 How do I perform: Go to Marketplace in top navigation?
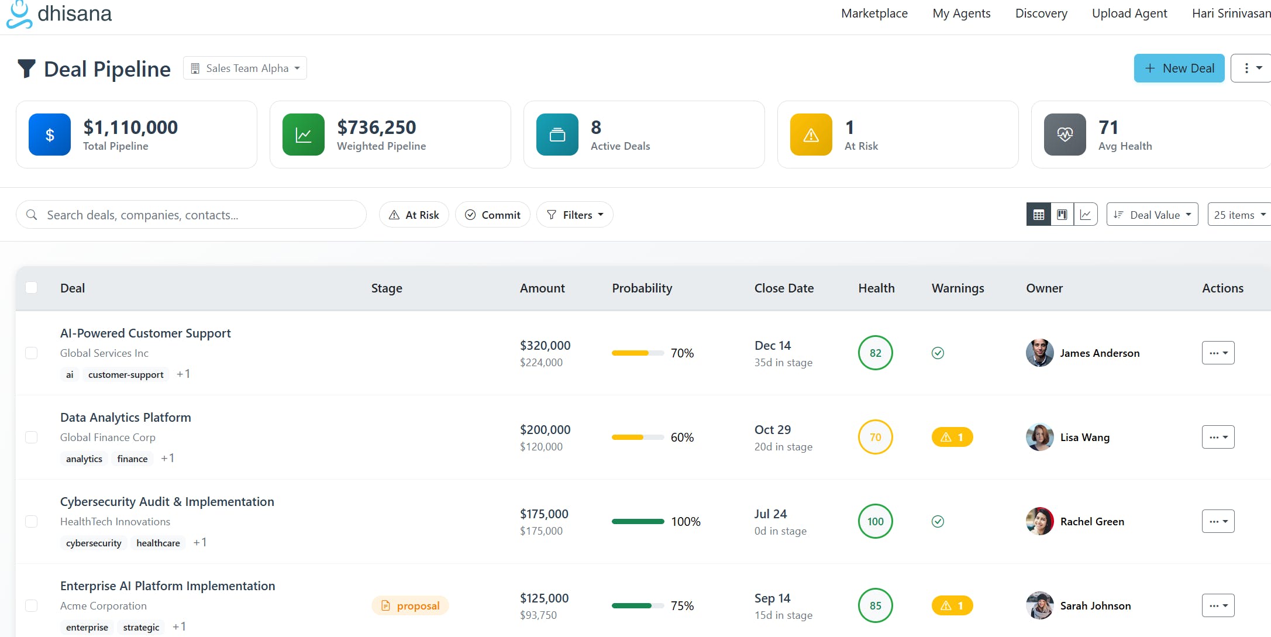(x=874, y=13)
